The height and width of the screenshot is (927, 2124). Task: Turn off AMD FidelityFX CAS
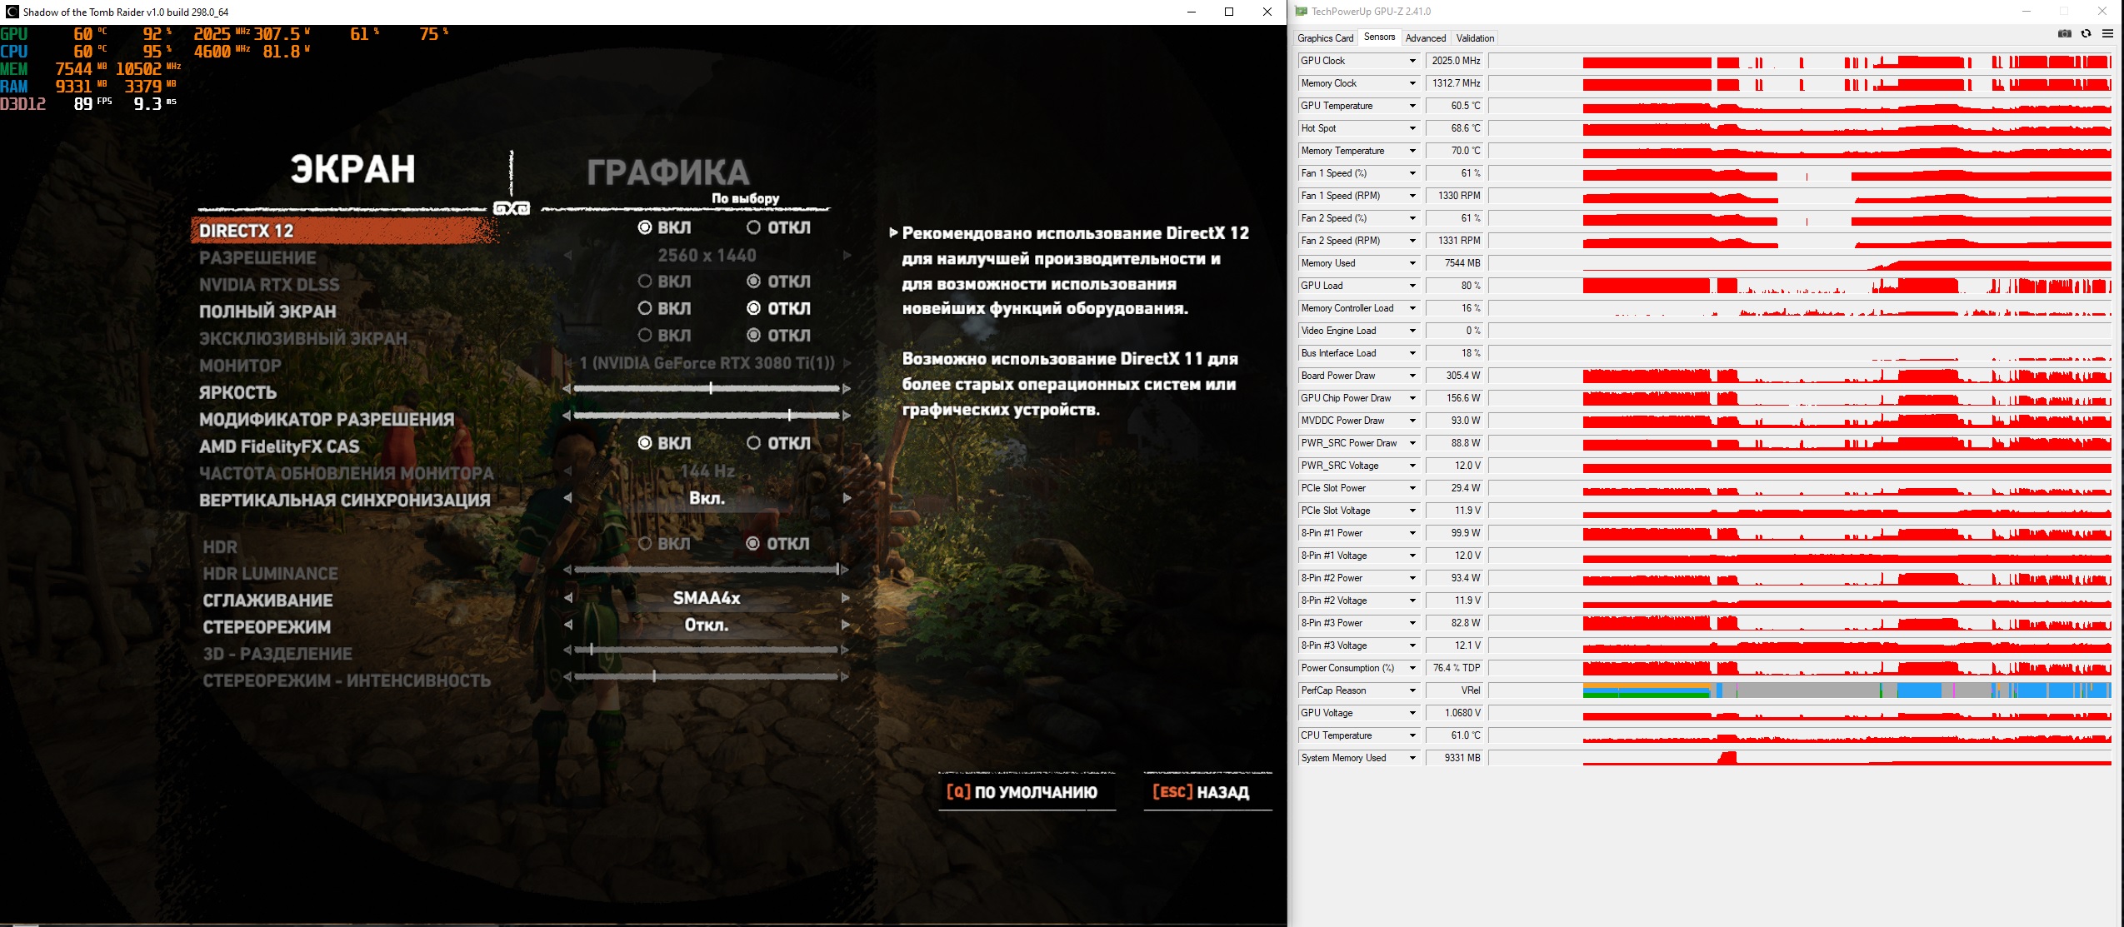(x=754, y=443)
